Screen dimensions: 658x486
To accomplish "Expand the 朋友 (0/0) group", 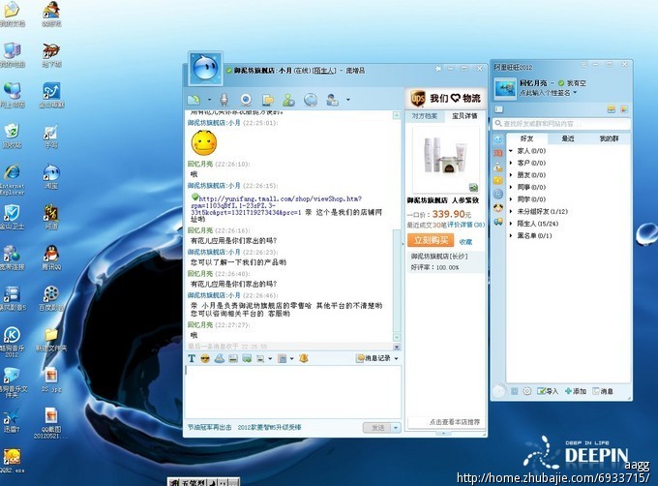I will click(x=511, y=175).
